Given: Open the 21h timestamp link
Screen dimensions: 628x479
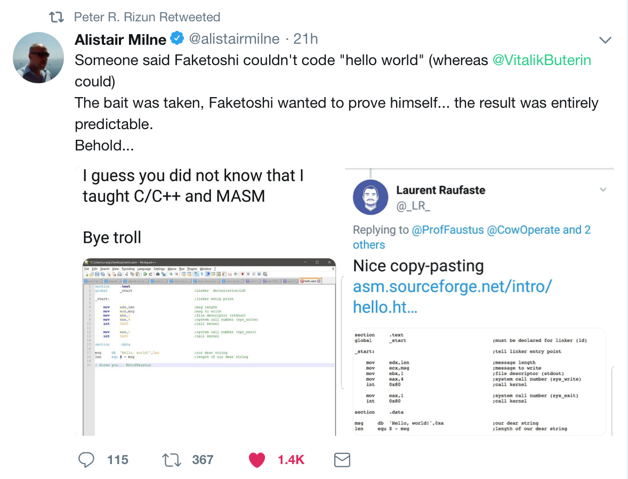Looking at the screenshot, I should [305, 39].
